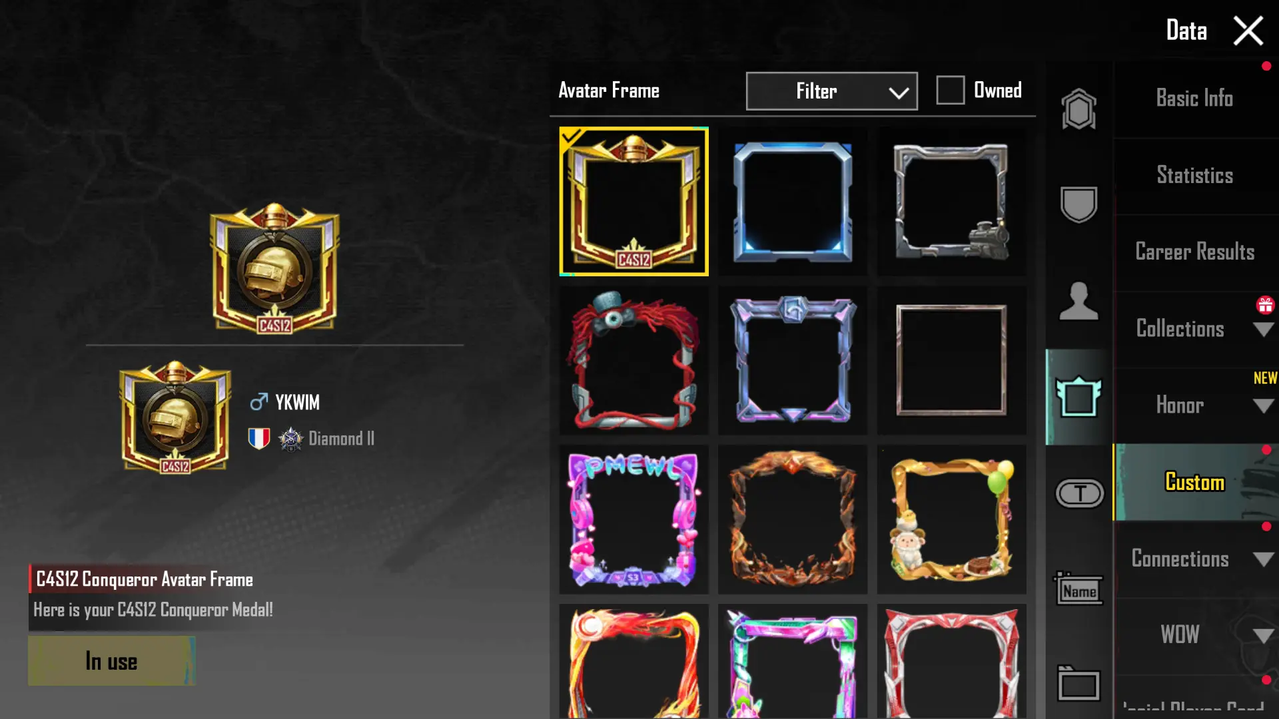Select the PMEWL pink avatar frame
The height and width of the screenshot is (719, 1279).
click(634, 519)
